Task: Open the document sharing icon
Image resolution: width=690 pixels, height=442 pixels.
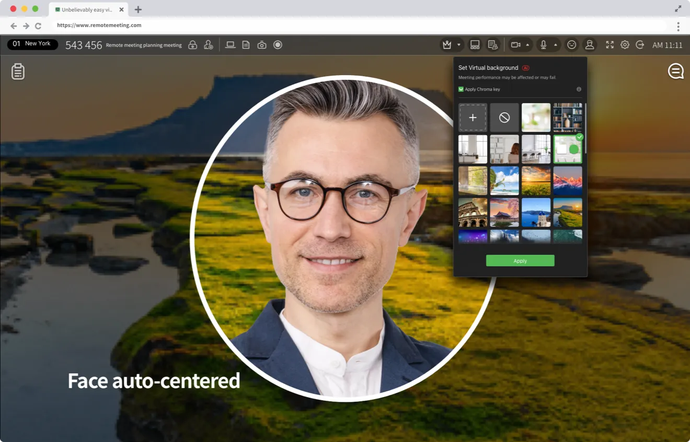Action: (x=246, y=45)
